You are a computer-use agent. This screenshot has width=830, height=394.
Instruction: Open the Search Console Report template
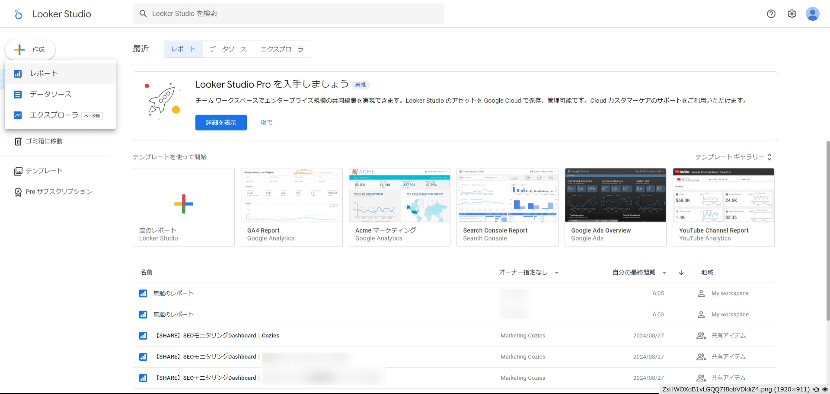click(x=508, y=207)
